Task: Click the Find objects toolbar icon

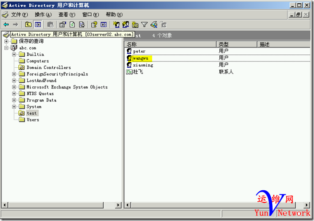Action: [x=154, y=25]
